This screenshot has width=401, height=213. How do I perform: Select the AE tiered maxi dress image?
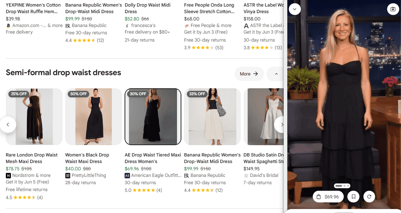tap(153, 117)
